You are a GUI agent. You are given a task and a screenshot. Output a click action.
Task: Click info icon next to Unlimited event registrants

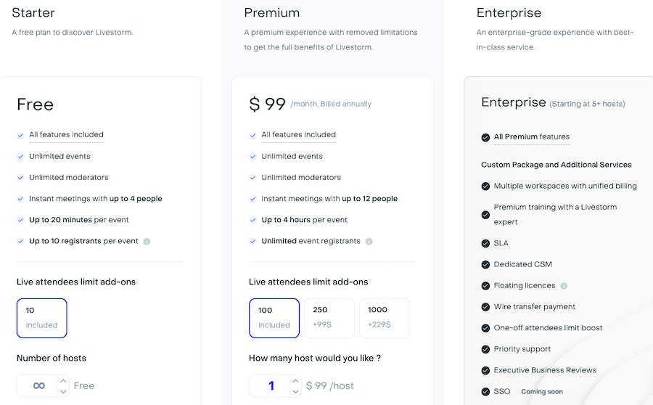pyautogui.click(x=369, y=242)
